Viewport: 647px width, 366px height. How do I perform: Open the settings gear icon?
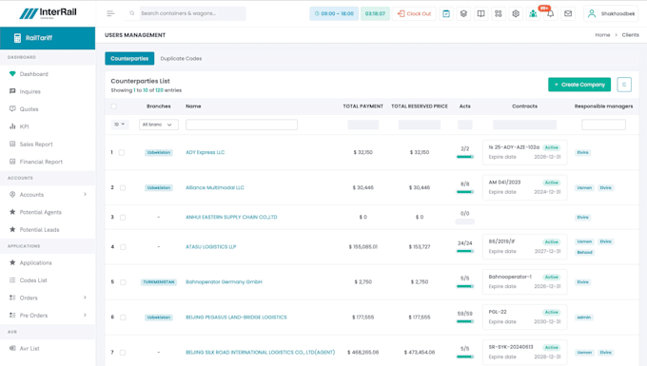pos(516,13)
